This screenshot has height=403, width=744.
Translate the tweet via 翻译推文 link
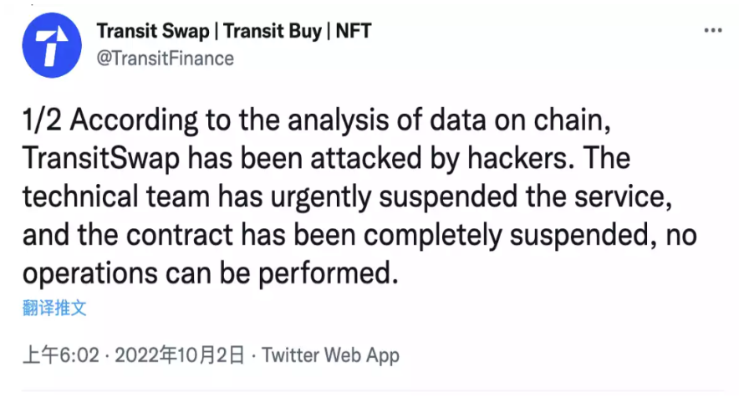point(54,308)
